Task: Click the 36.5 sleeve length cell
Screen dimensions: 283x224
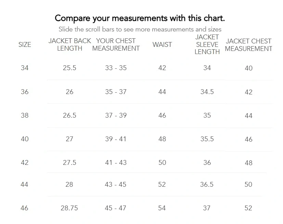Action: (207, 184)
